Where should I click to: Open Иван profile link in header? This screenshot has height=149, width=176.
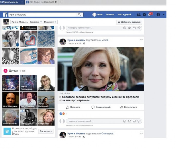(x=100, y=15)
